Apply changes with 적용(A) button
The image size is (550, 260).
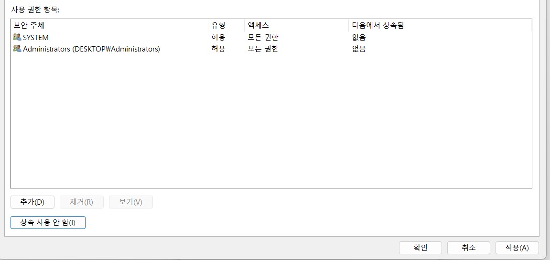pyautogui.click(x=517, y=248)
